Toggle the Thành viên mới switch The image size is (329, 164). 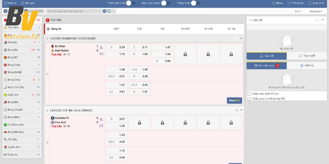coord(131,3)
